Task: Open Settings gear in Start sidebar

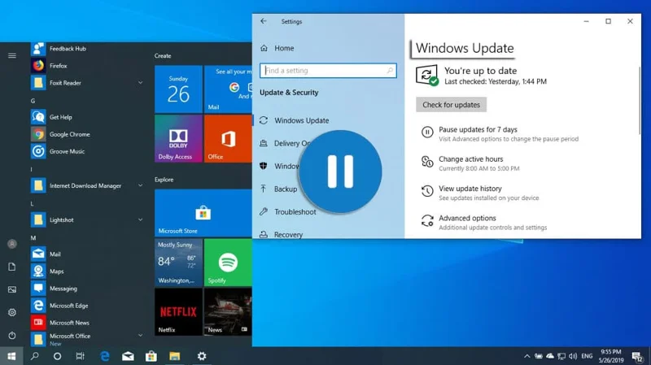Action: [x=12, y=312]
